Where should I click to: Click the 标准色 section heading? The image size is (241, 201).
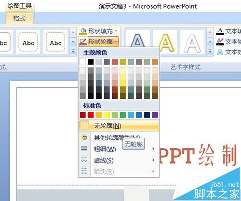pos(92,106)
